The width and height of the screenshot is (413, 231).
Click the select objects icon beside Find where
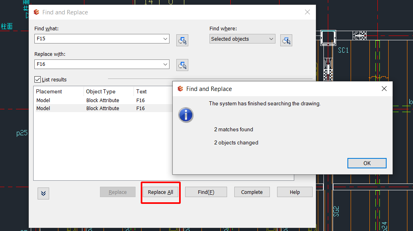pyautogui.click(x=286, y=40)
